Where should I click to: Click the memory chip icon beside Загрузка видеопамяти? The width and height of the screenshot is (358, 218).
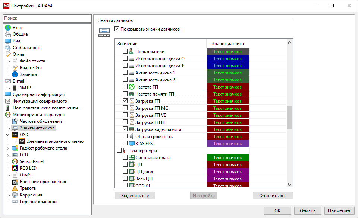pyautogui.click(x=132, y=129)
